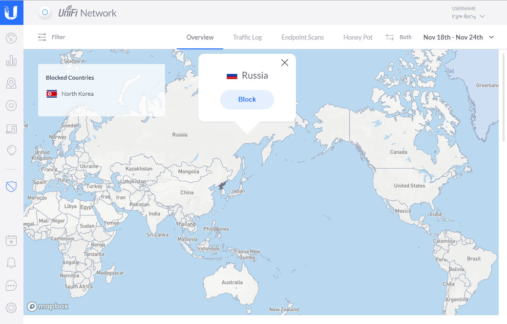Open the Nov 18th - Nov 24th date dropdown

pos(458,37)
